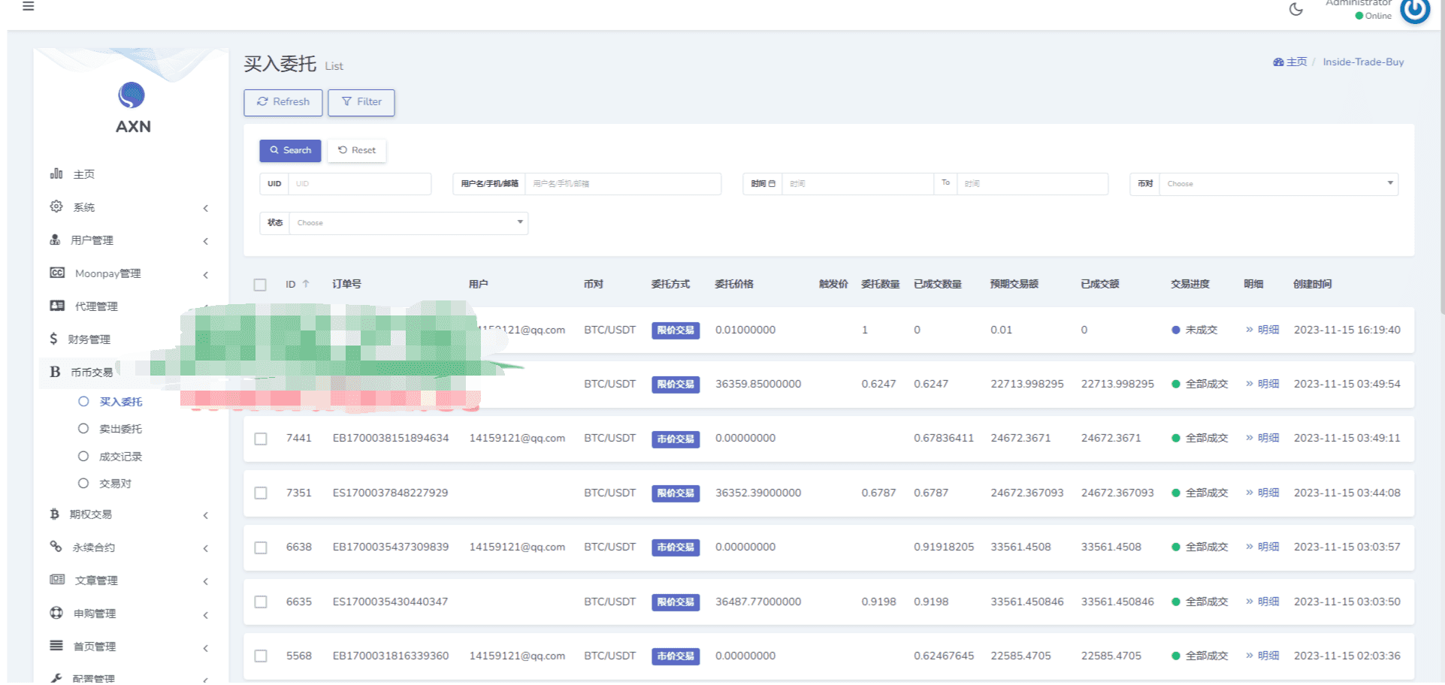This screenshot has width=1445, height=685.
Task: Click the Refresh button
Action: coord(283,102)
